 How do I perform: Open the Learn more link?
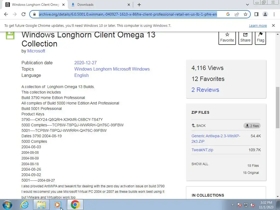258,25
